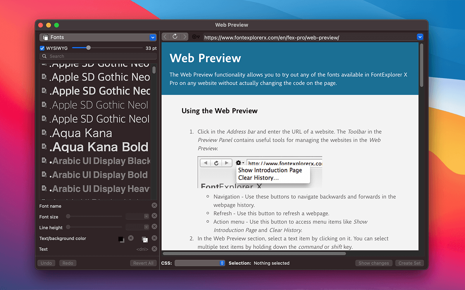Image resolution: width=465 pixels, height=290 pixels.
Task: Click the stacked-books Fonts icon
Action: click(45, 38)
